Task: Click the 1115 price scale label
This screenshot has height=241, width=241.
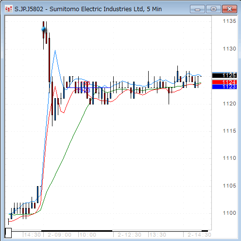Action: (x=229, y=131)
